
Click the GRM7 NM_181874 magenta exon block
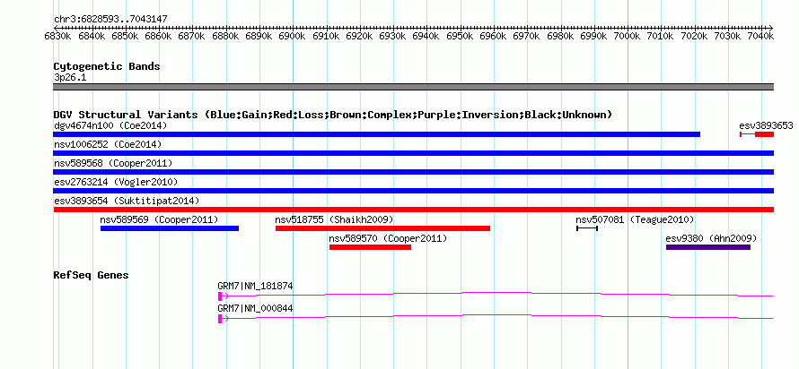click(220, 296)
